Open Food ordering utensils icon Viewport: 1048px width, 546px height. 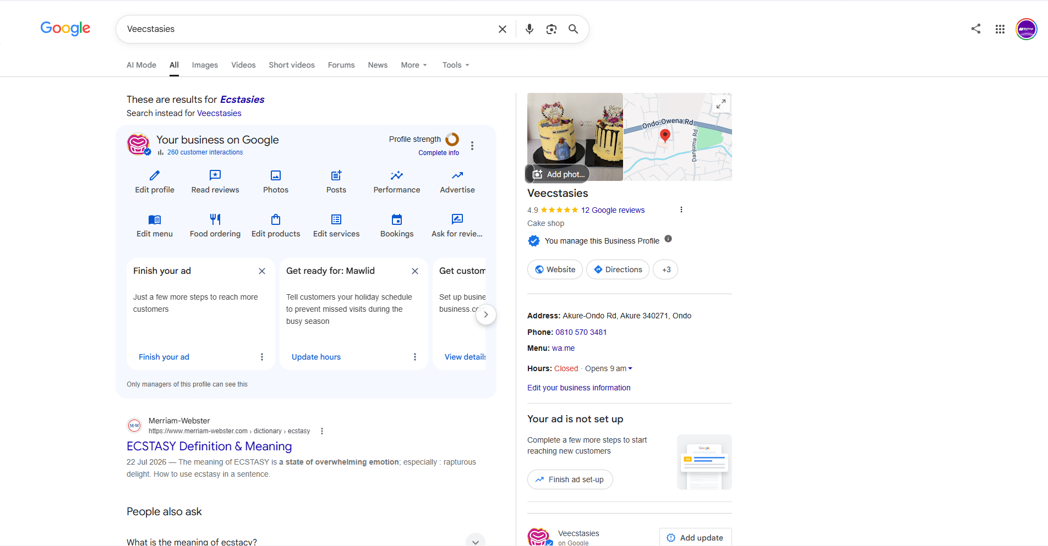point(215,219)
